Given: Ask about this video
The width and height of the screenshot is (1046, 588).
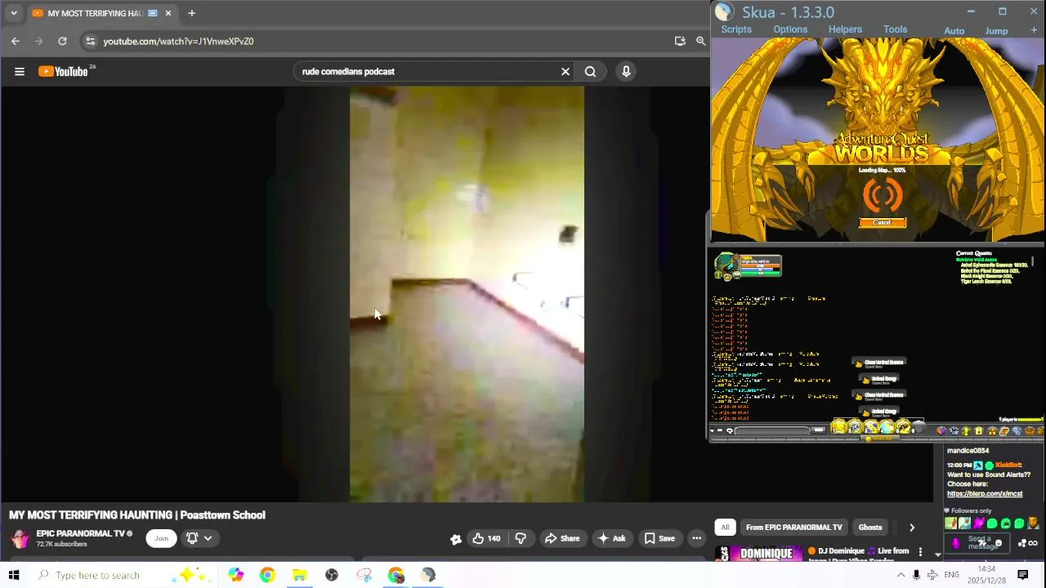Looking at the screenshot, I should (611, 538).
